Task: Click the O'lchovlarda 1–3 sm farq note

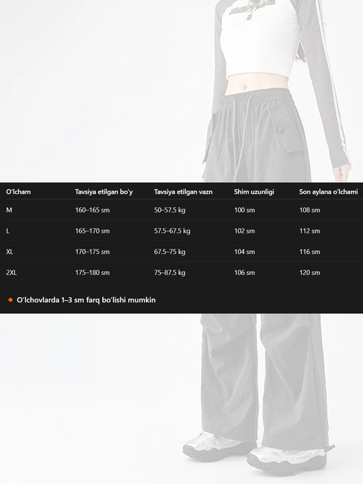Action: tap(86, 300)
